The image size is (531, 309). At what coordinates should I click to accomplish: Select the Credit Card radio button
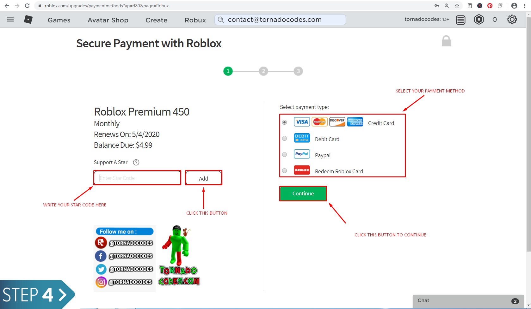(285, 122)
